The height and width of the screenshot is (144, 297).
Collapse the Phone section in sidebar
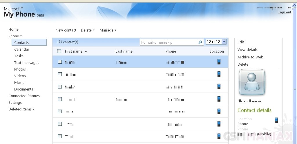15,36
